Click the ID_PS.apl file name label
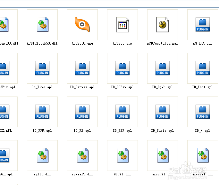 82,130
